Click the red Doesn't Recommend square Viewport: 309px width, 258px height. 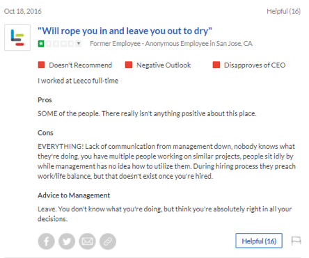41,65
